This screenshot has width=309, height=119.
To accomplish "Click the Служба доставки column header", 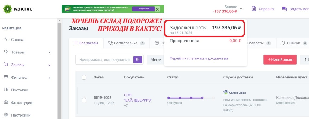I will click(238, 77).
